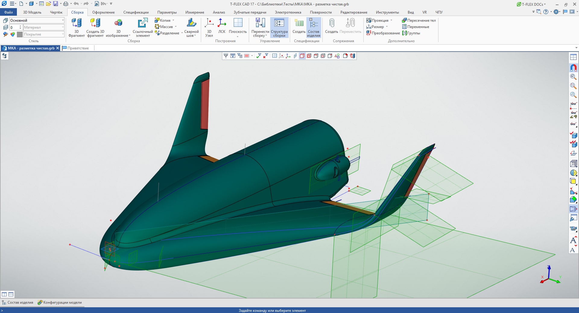
Task: Click the Сварной шов tool
Action: click(191, 27)
